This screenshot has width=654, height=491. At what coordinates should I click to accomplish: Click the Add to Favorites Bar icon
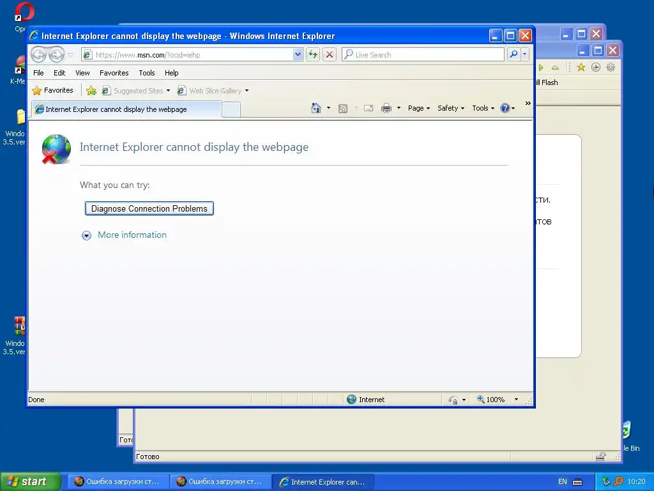(91, 90)
